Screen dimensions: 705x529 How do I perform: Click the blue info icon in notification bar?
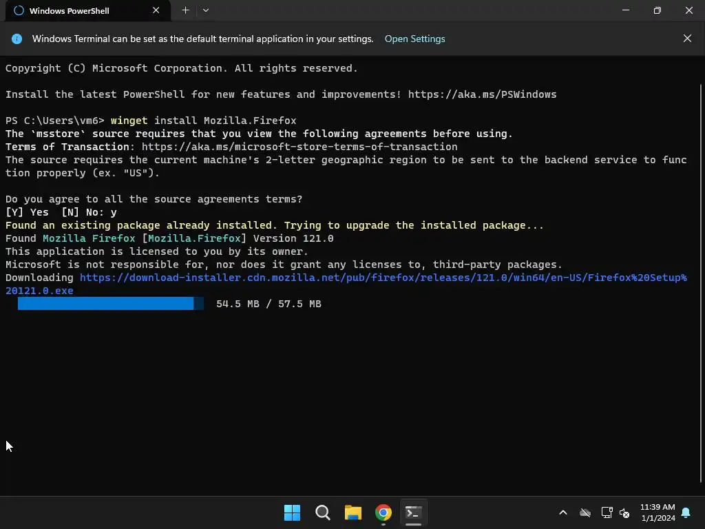pos(17,39)
